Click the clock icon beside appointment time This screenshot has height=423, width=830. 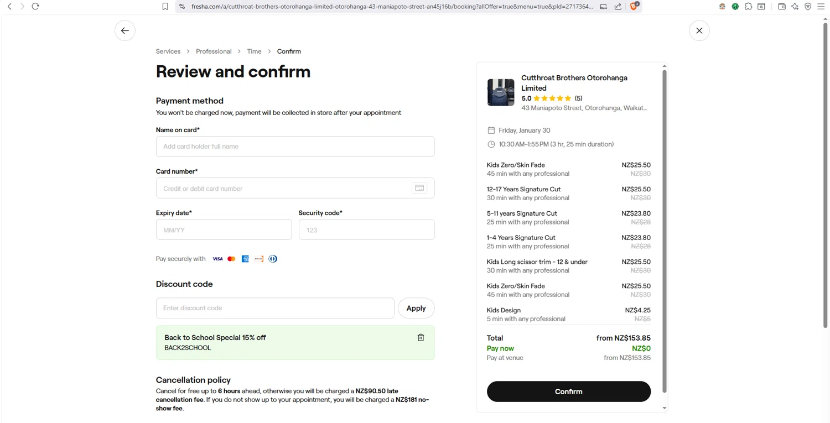coord(491,144)
